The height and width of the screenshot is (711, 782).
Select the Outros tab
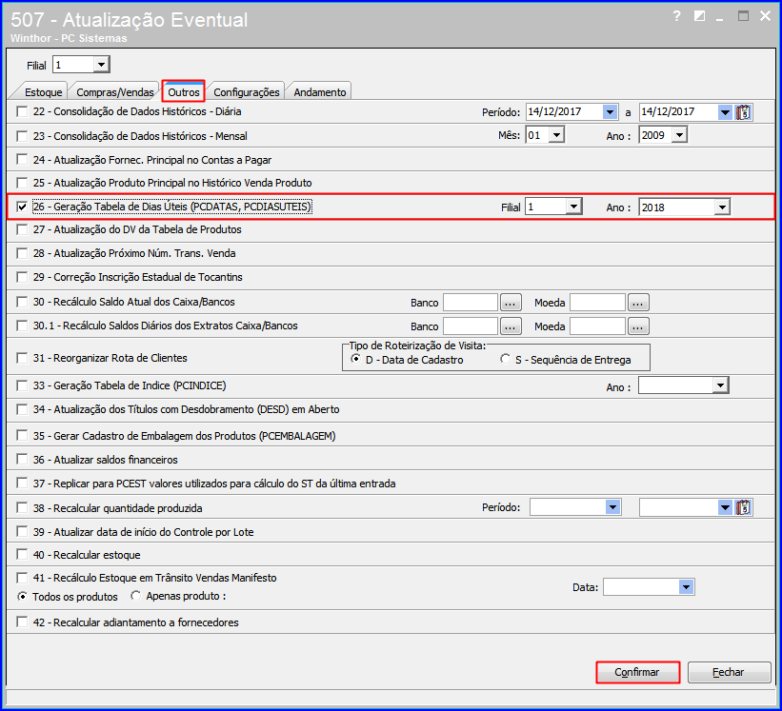pyautogui.click(x=184, y=91)
